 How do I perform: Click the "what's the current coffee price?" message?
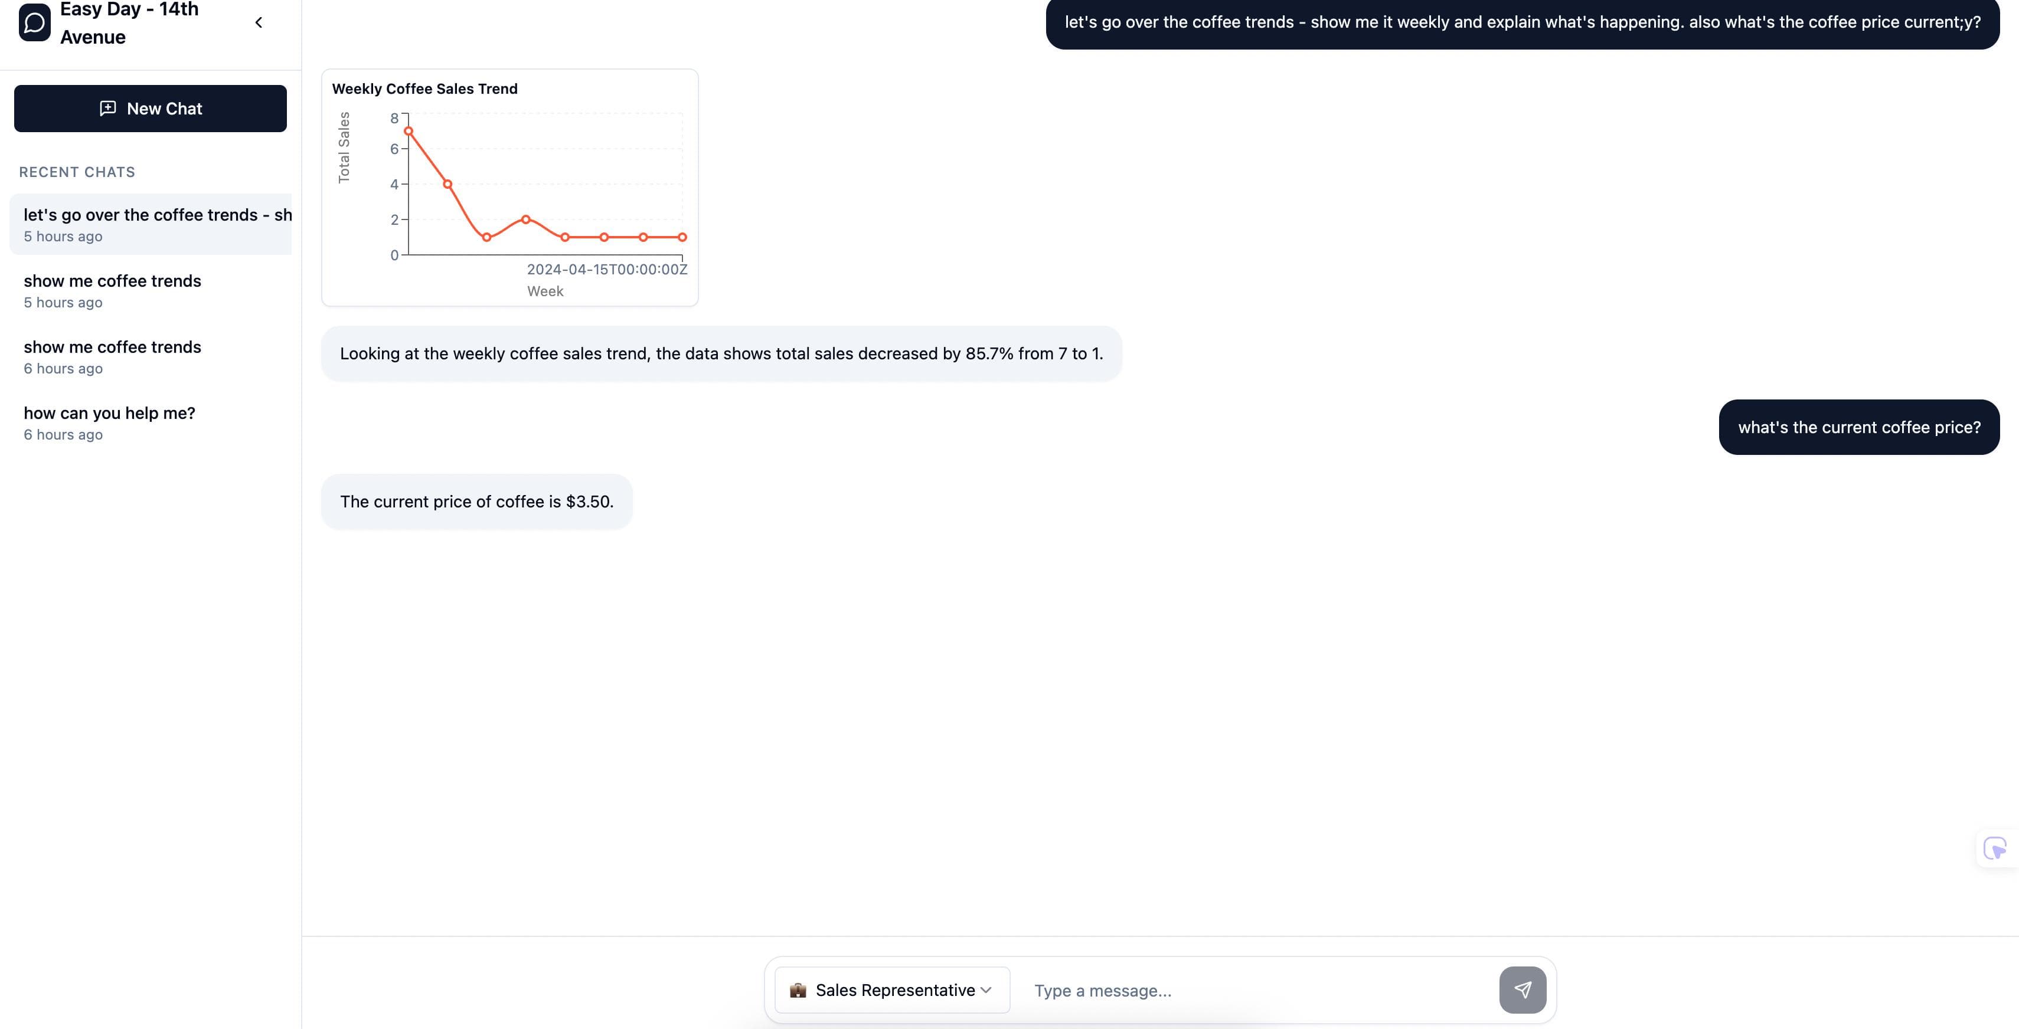point(1858,428)
